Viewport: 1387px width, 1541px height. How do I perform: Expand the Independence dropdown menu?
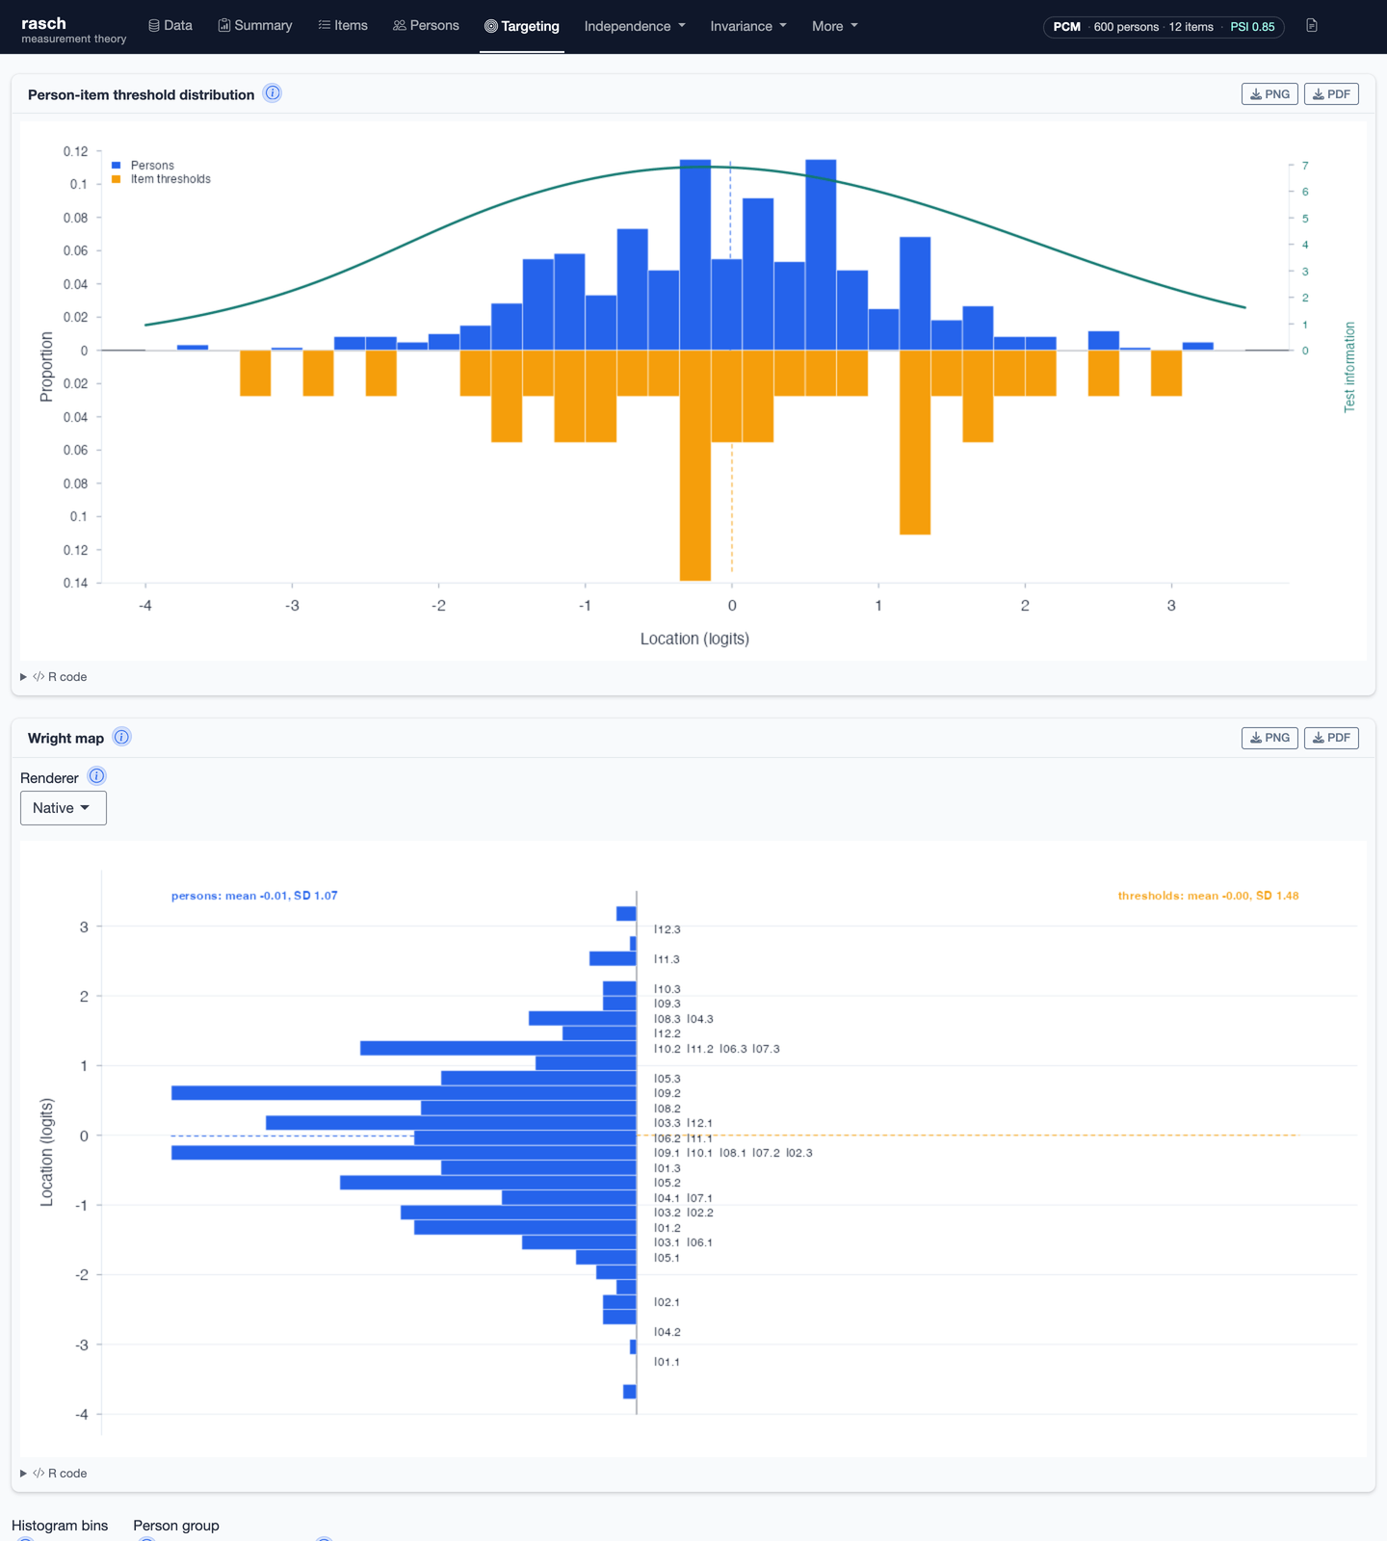pyautogui.click(x=635, y=27)
